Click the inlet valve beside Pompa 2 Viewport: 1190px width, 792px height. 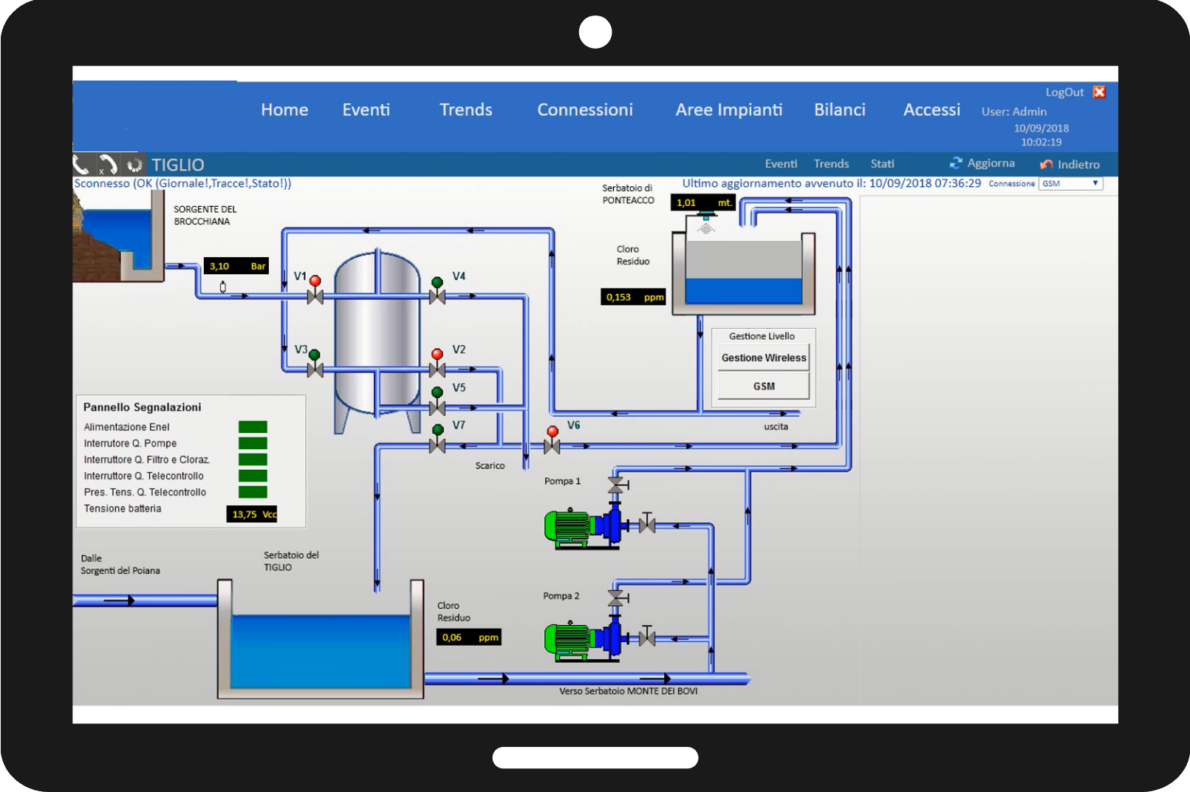pyautogui.click(x=647, y=635)
